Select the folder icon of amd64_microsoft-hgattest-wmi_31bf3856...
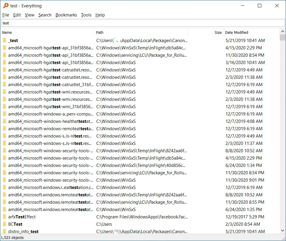This screenshot has height=241, width=286. [x=5, y=106]
